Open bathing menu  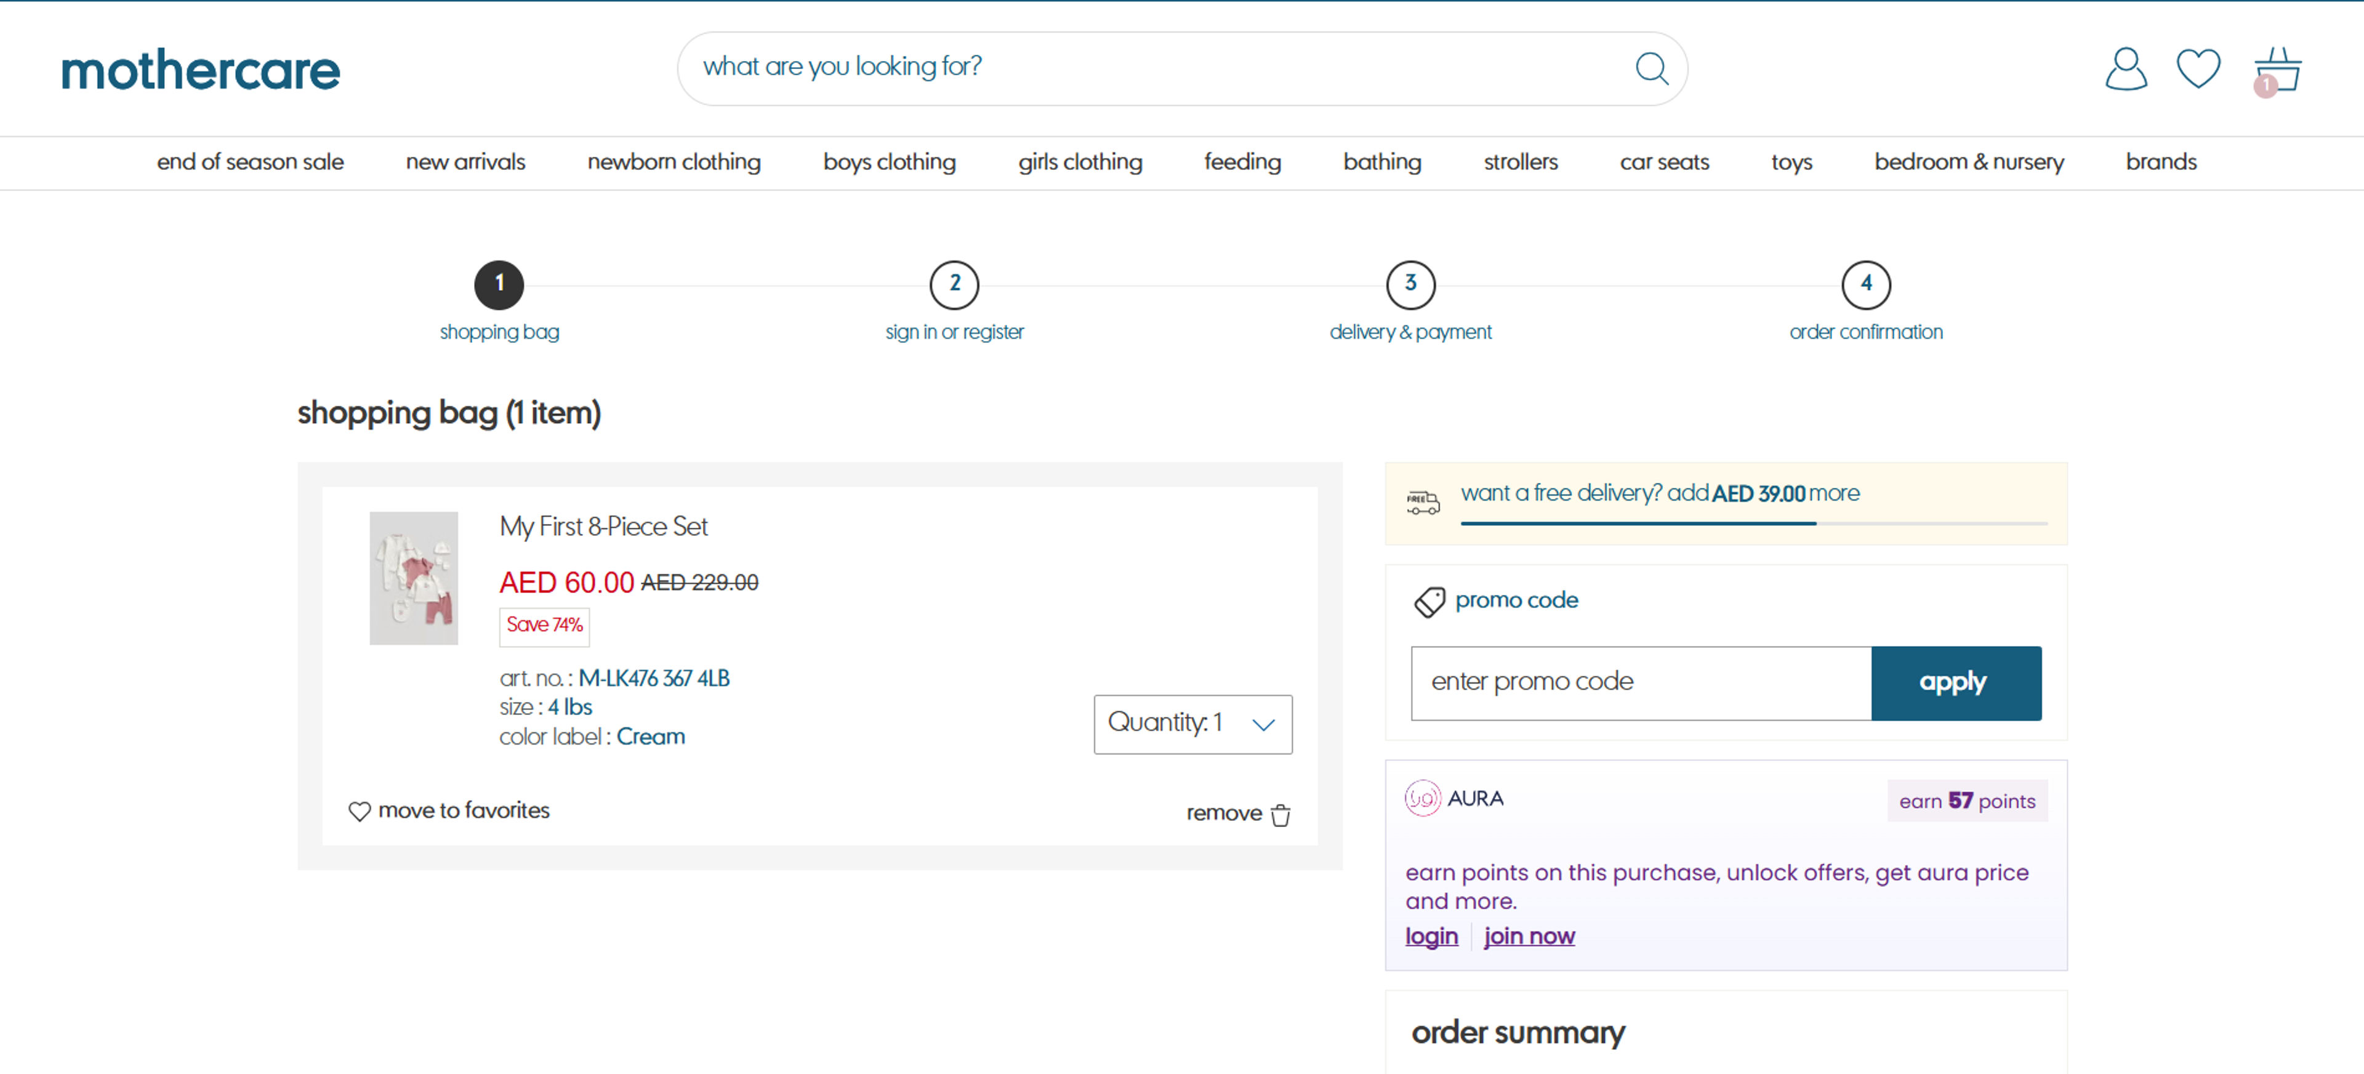tap(1382, 161)
